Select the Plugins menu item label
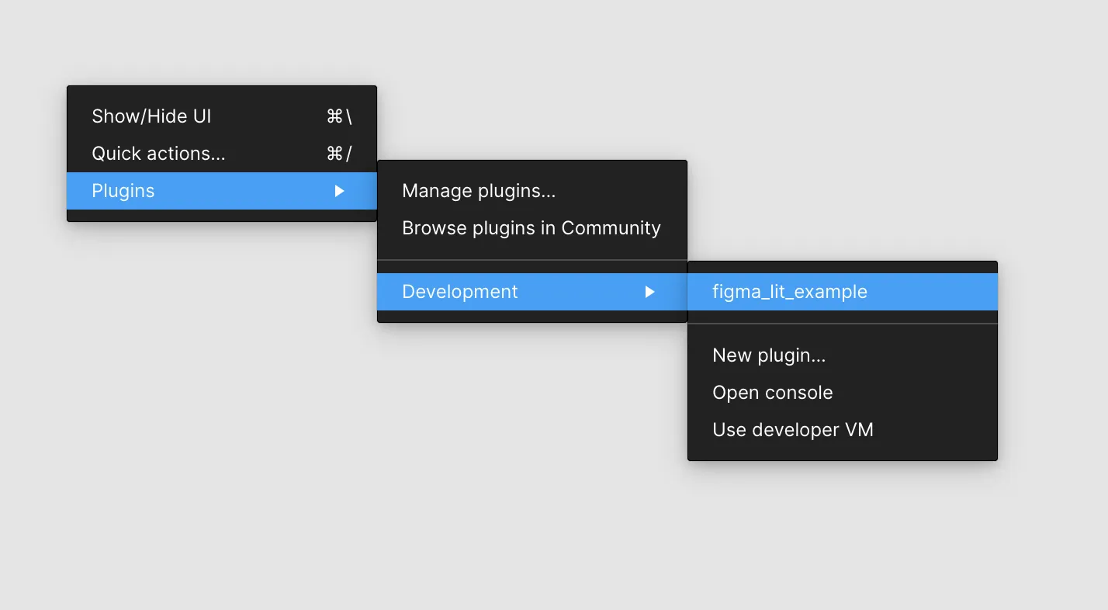 (123, 191)
